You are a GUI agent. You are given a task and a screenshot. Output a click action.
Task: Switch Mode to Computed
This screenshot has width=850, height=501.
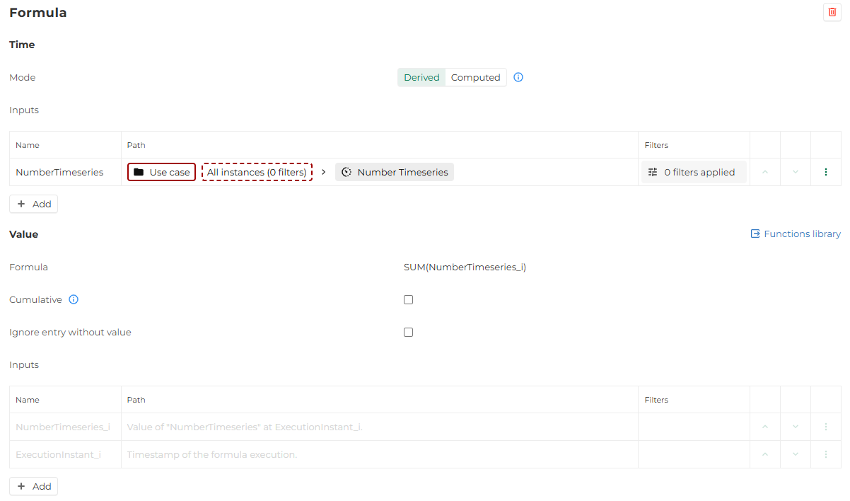tap(475, 77)
